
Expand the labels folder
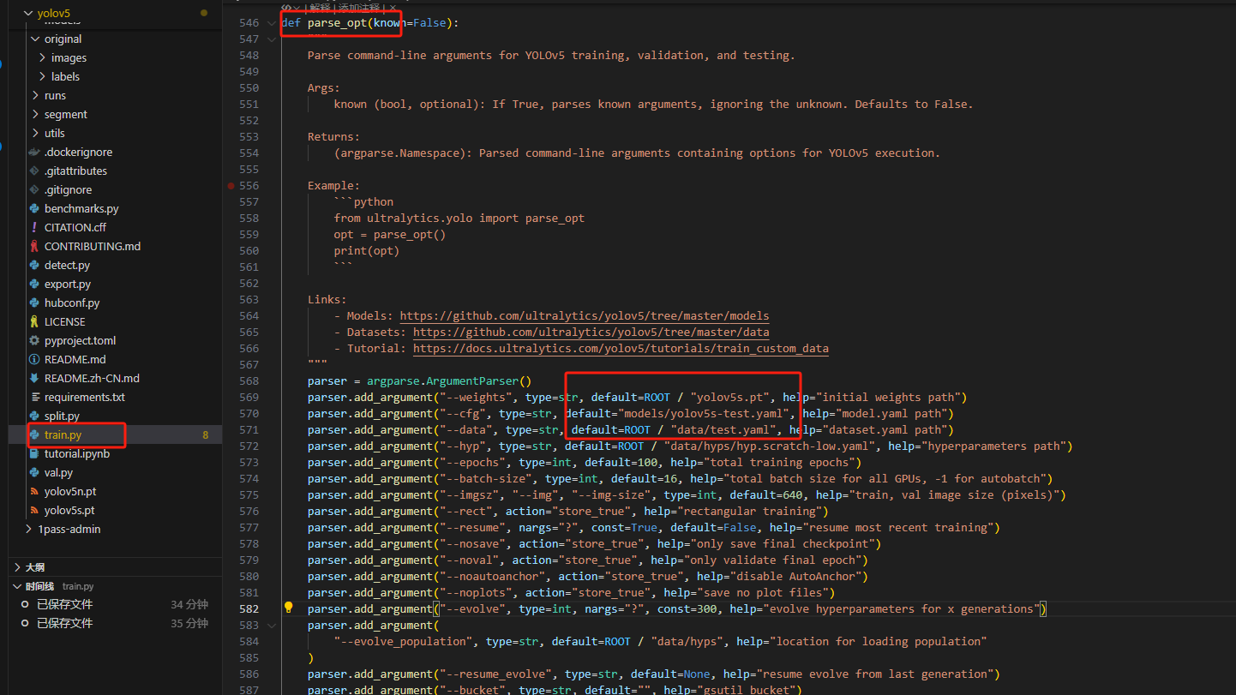pyautogui.click(x=43, y=76)
